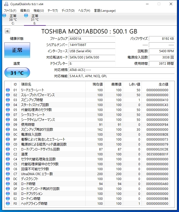The image size is (179, 212).
Task: Click status orb for 02 スループットパフォーマンス
Action: pyautogui.click(x=8, y=95)
